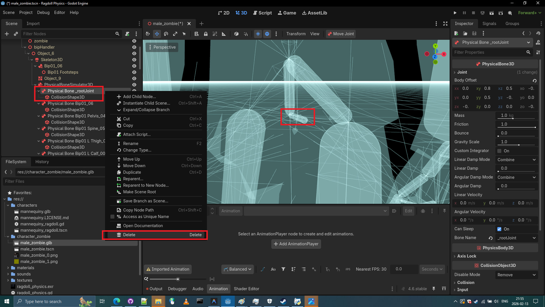Viewport: 545px width, 307px height.
Task: Toggle visibility eye for zombie node
Action: [134, 41]
